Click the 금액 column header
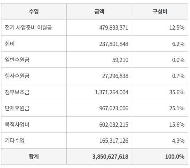The image size is (190, 168). click(99, 11)
